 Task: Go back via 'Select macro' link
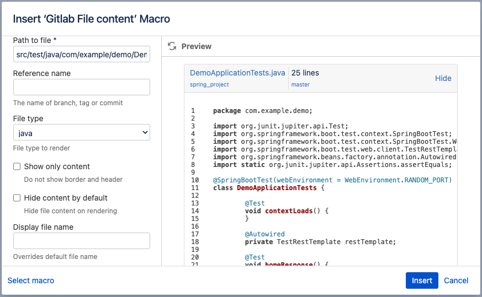pyautogui.click(x=31, y=280)
